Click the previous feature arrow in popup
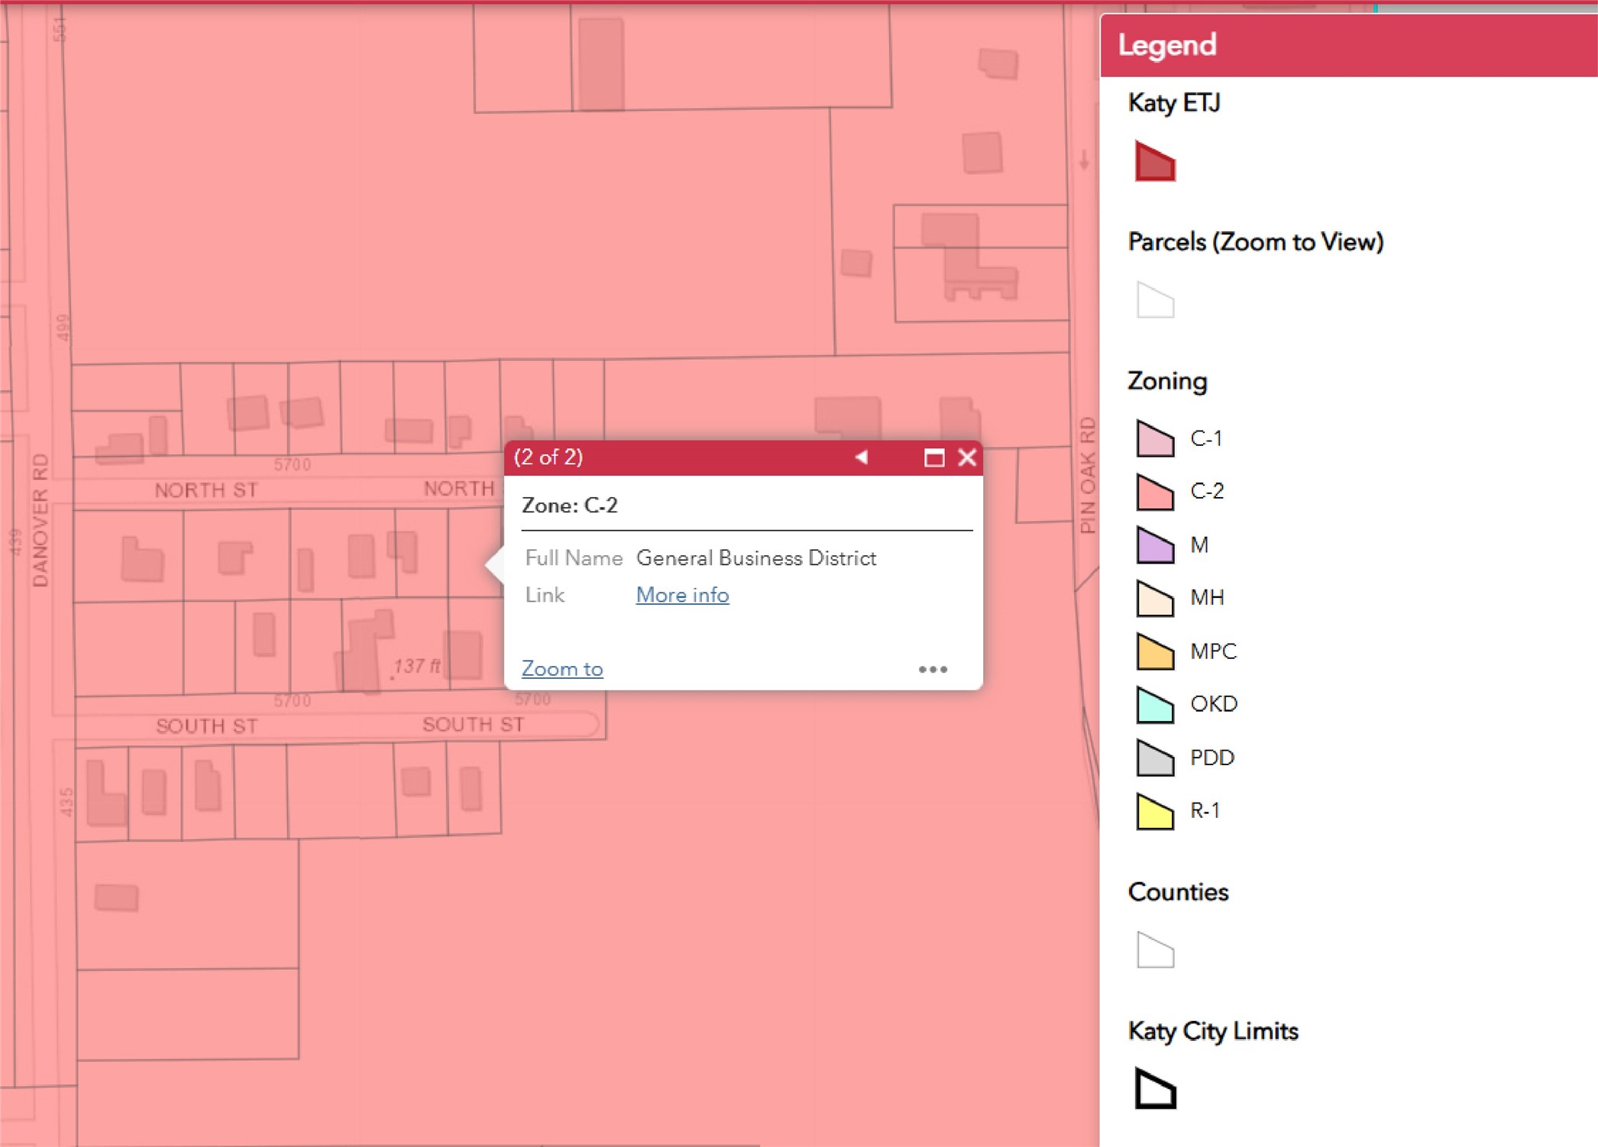Viewport: 1598px width, 1147px height. tap(861, 457)
